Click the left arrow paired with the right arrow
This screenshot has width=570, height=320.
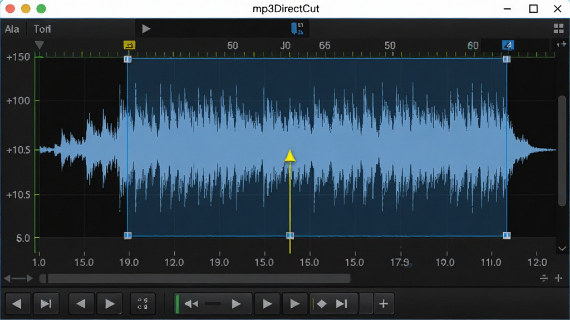coord(81,304)
